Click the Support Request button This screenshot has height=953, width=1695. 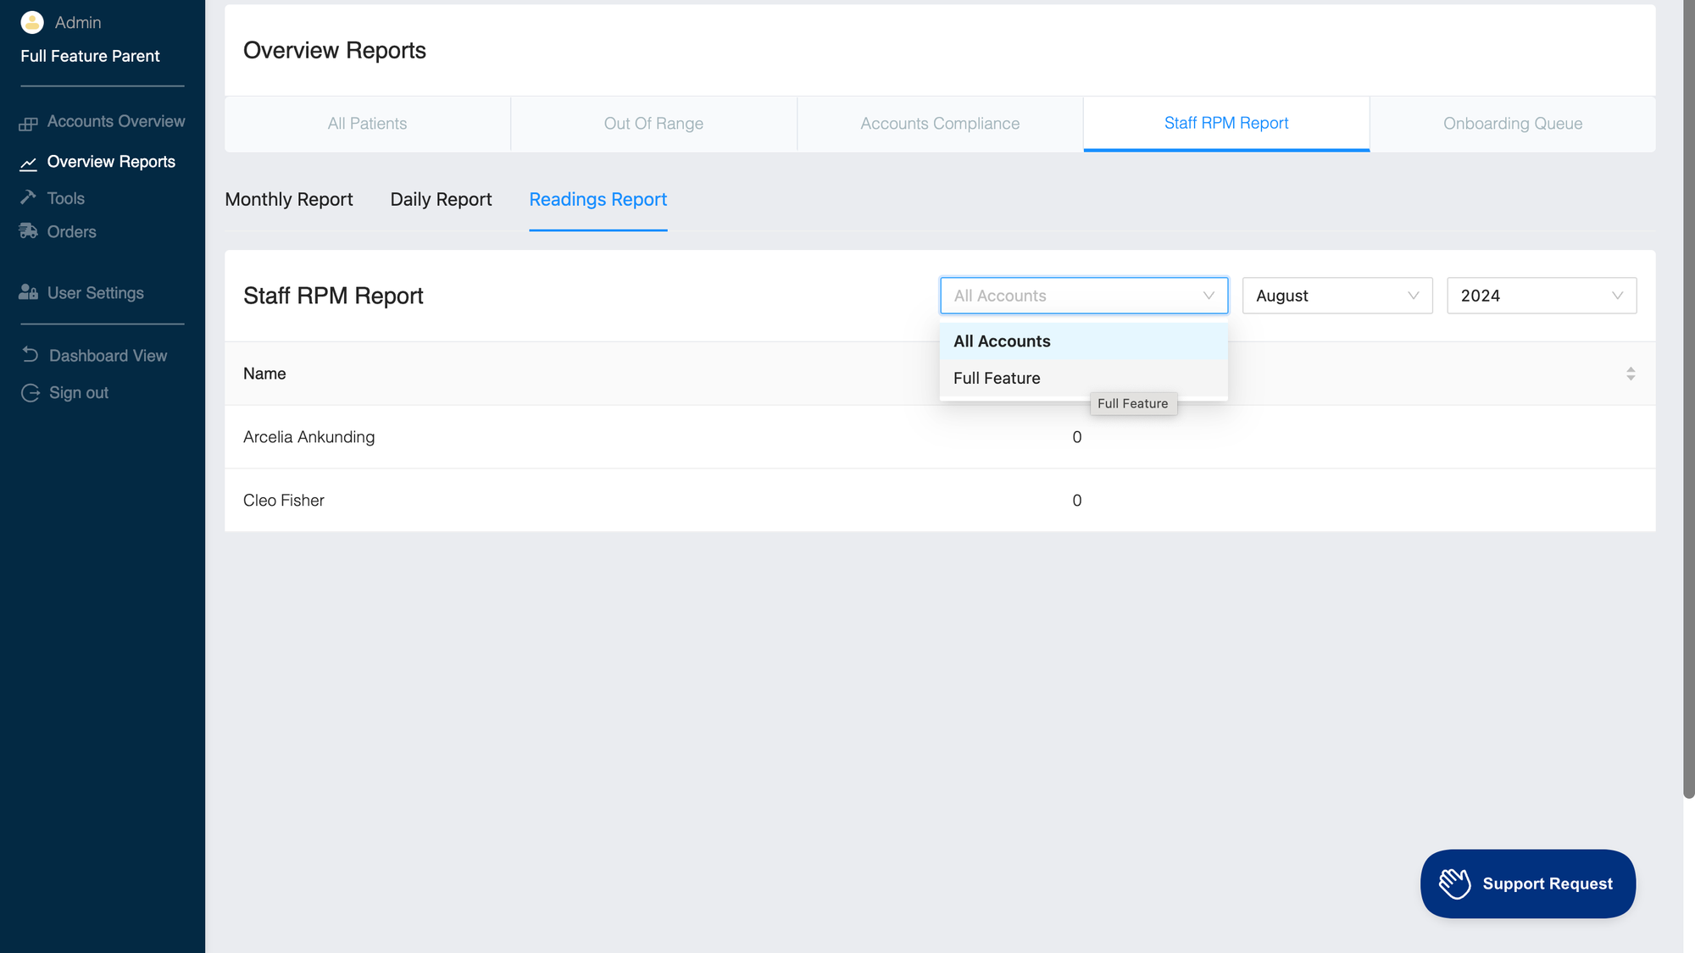coord(1527,884)
